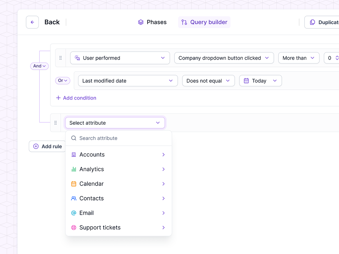Toggle the And logic operator pill
The height and width of the screenshot is (254, 339).
tap(39, 66)
